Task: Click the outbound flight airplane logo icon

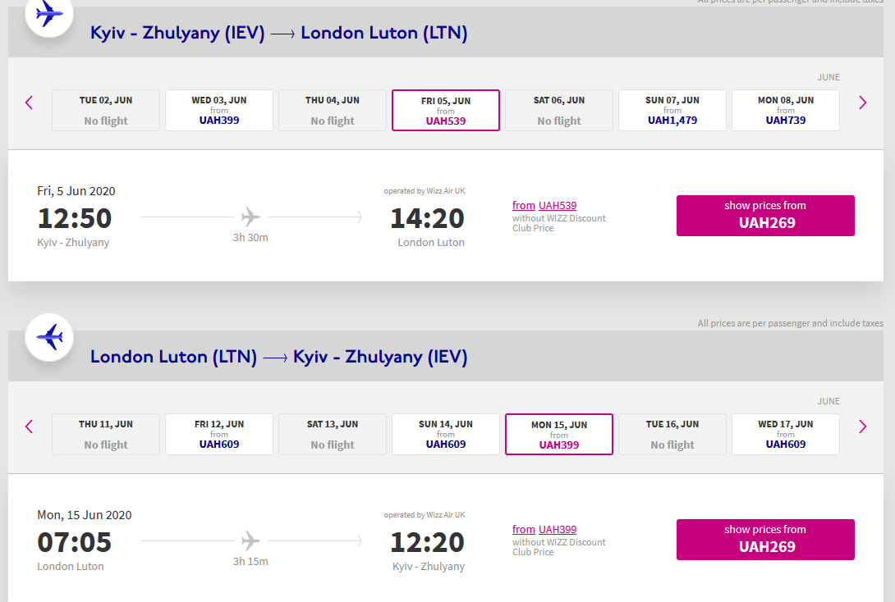Action: pos(49,14)
